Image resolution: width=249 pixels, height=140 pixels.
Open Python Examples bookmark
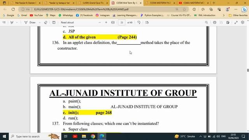coord(152,15)
